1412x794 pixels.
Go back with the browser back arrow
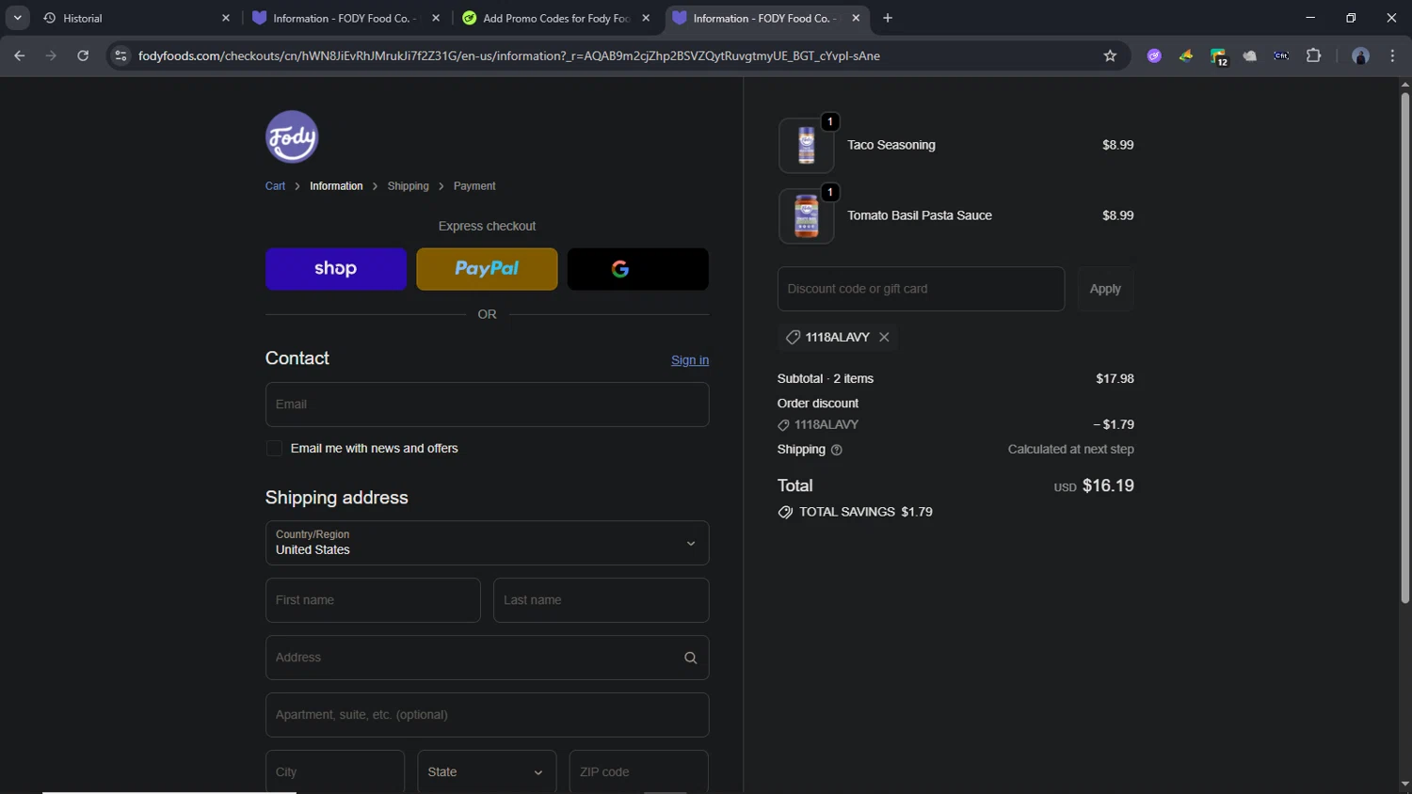(19, 56)
